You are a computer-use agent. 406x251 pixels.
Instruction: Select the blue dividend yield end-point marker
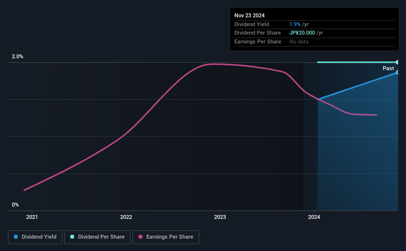tap(397, 73)
